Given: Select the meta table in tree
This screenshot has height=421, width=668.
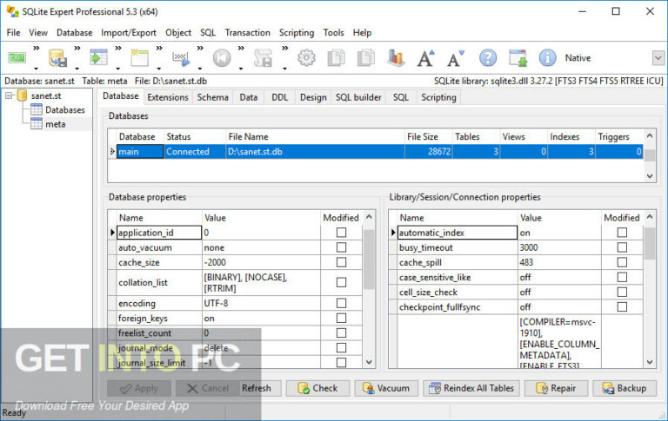Looking at the screenshot, I should (56, 124).
